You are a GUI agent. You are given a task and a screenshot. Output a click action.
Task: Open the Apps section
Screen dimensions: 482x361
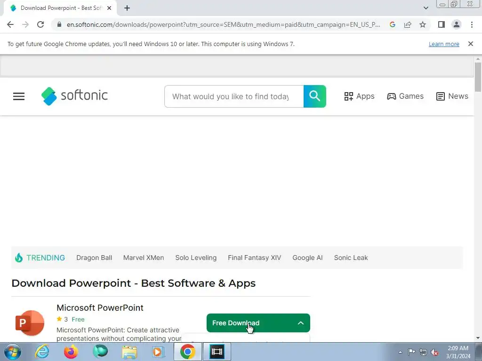[359, 96]
